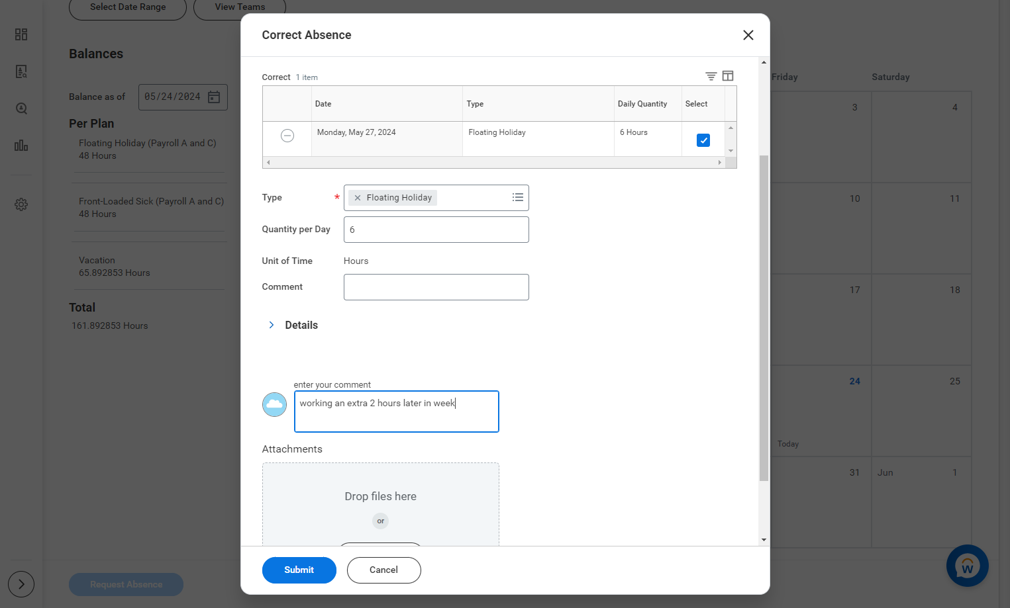This screenshot has height=608, width=1010.
Task: Click the Drop files here area
Action: coord(381,504)
